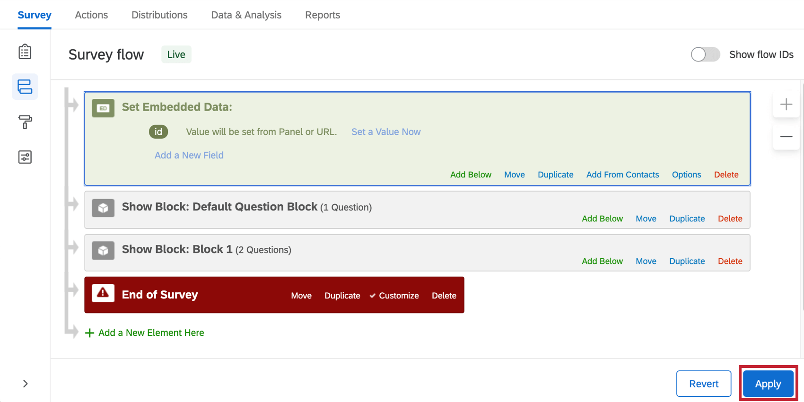Apply the survey flow changes
Viewport: 804px width, 402px height.
pos(768,384)
